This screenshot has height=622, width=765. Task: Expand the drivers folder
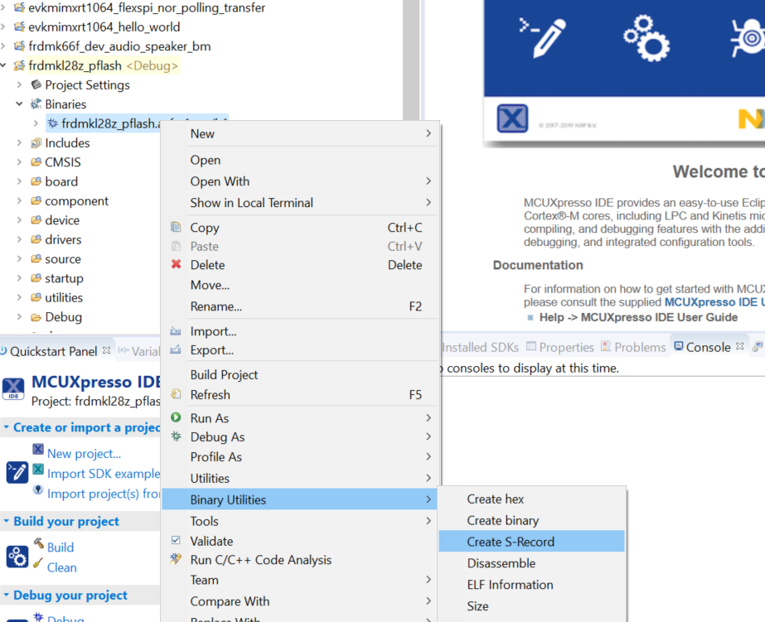click(20, 239)
